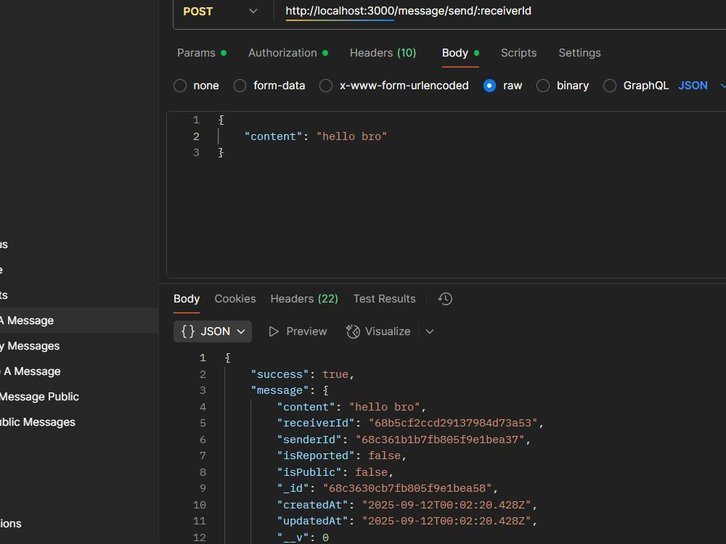
Task: Switch to the Authorization tab
Action: 288,53
